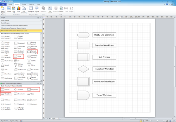Open the Quick Shapes stencil

(x=21, y=23)
